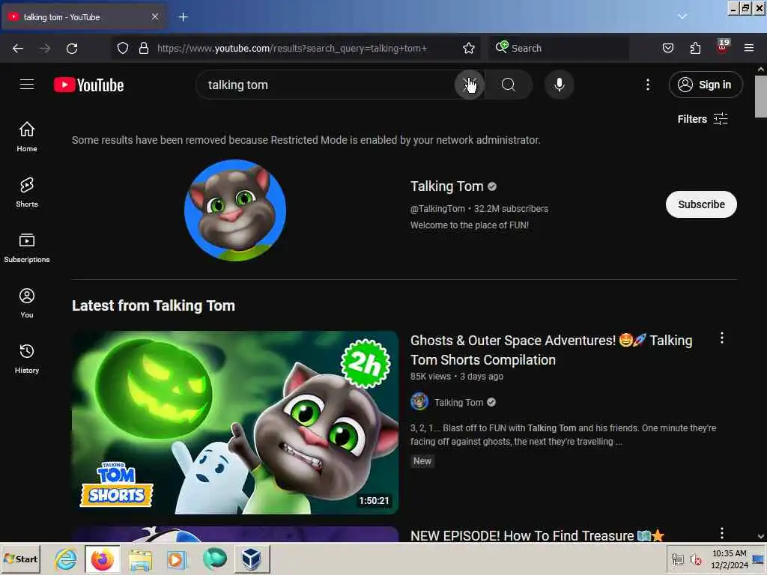Screen dimensions: 767x575
Task: Open options for NEW EPISODE treasure video
Action: (722, 533)
